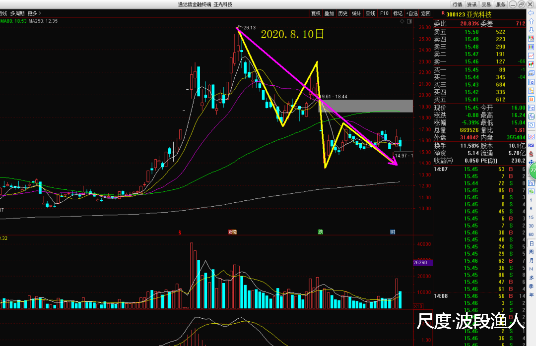Expand the 更多 more menu
Viewport: 536px width, 346px height.
(34, 13)
